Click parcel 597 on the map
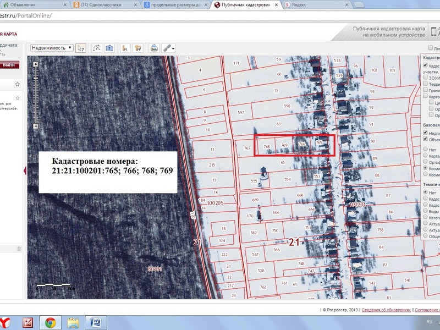This screenshot has height=330, width=440. click(x=241, y=113)
